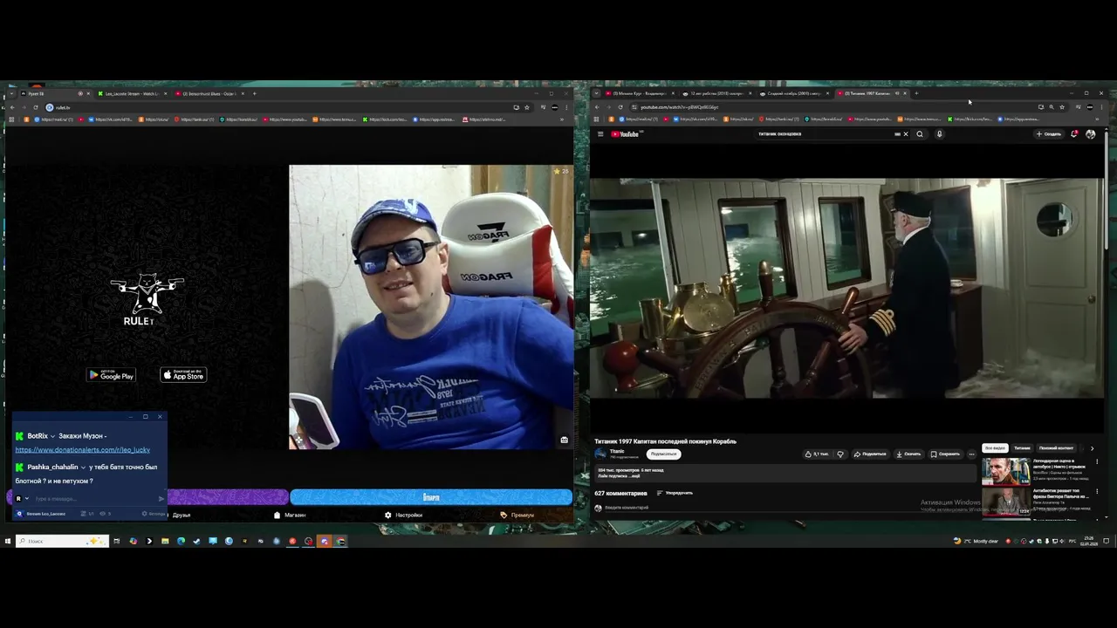Open the Titanic channel avatar
The height and width of the screenshot is (628, 1117).
[600, 454]
